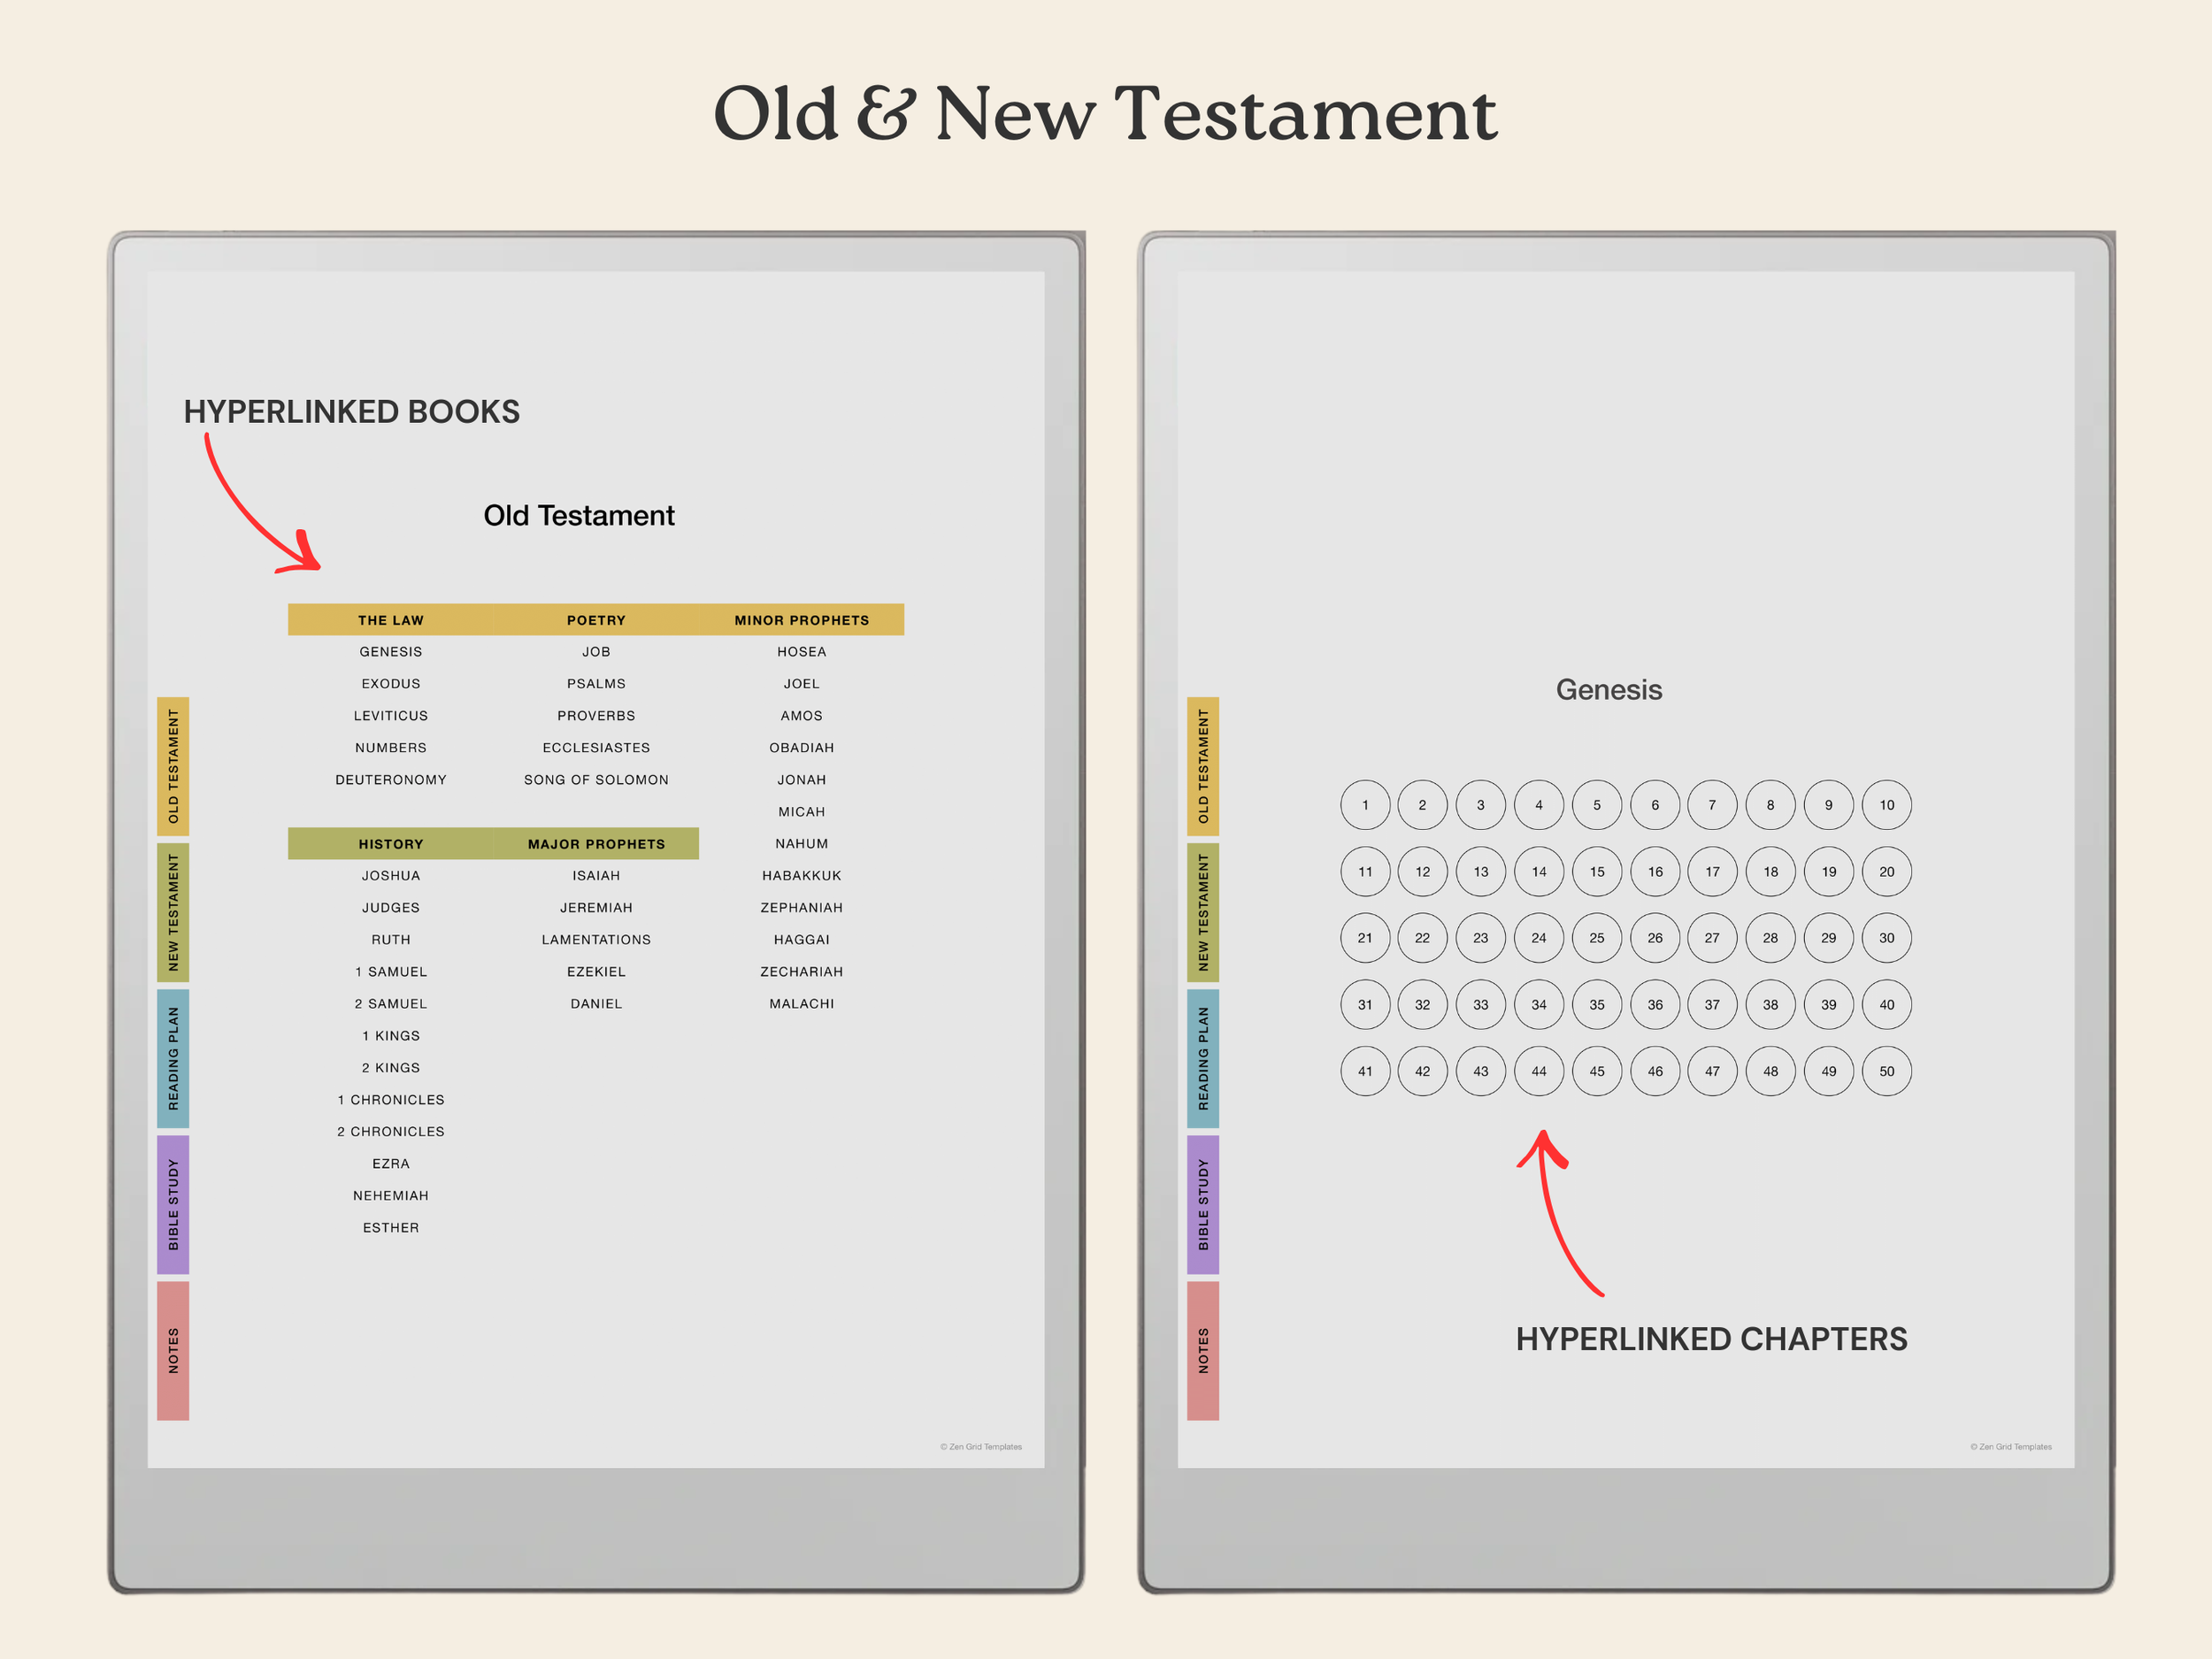
Task: Open chapter 1 circle in Genesis
Action: coord(1365,805)
